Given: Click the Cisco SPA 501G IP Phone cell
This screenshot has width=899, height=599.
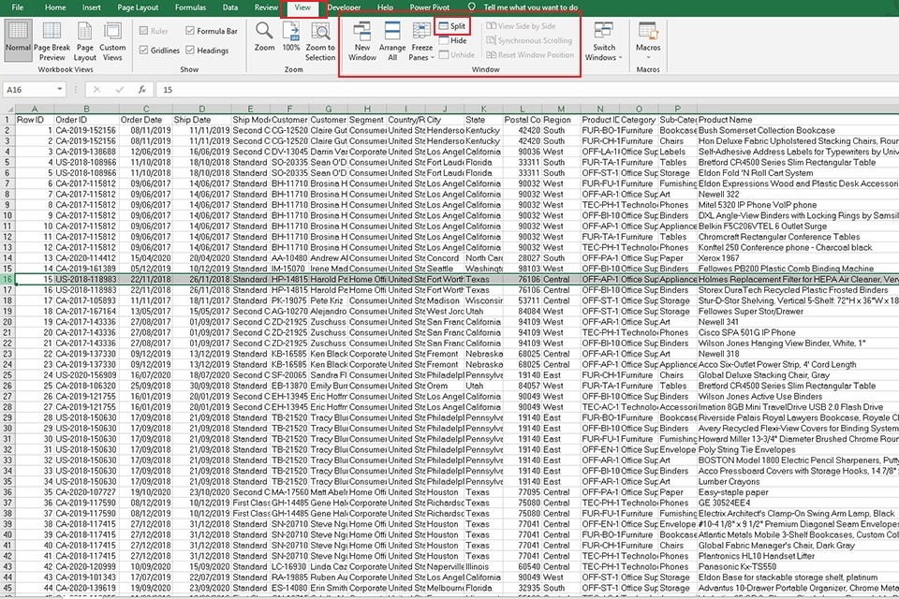Looking at the screenshot, I should pos(798,332).
